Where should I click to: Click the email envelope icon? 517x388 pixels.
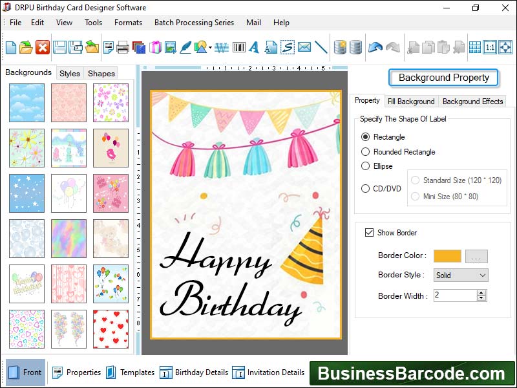pos(305,47)
